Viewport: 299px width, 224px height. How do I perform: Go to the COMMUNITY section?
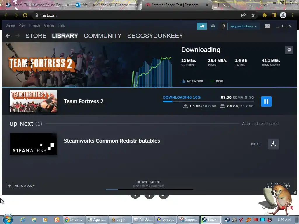pyautogui.click(x=102, y=36)
